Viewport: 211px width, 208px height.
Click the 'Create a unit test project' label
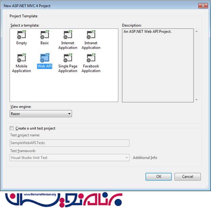pos(35,128)
